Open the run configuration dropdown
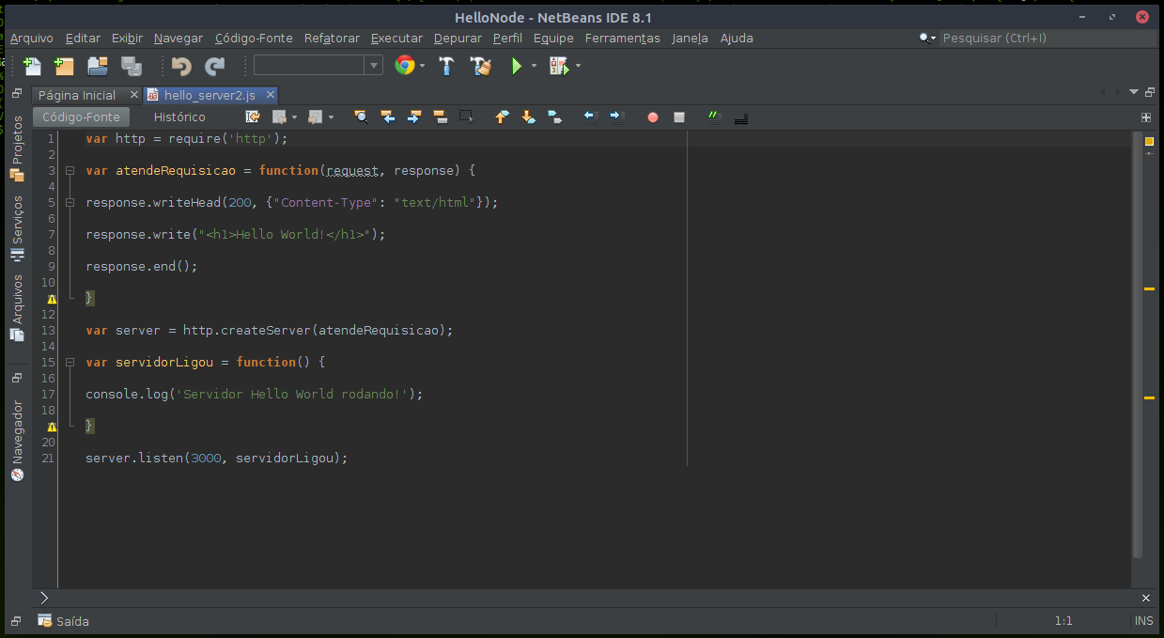Screen dimensions: 1164x638 [374, 65]
